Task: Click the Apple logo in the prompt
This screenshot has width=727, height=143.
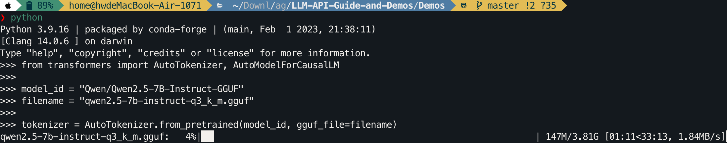Action: tap(8, 5)
